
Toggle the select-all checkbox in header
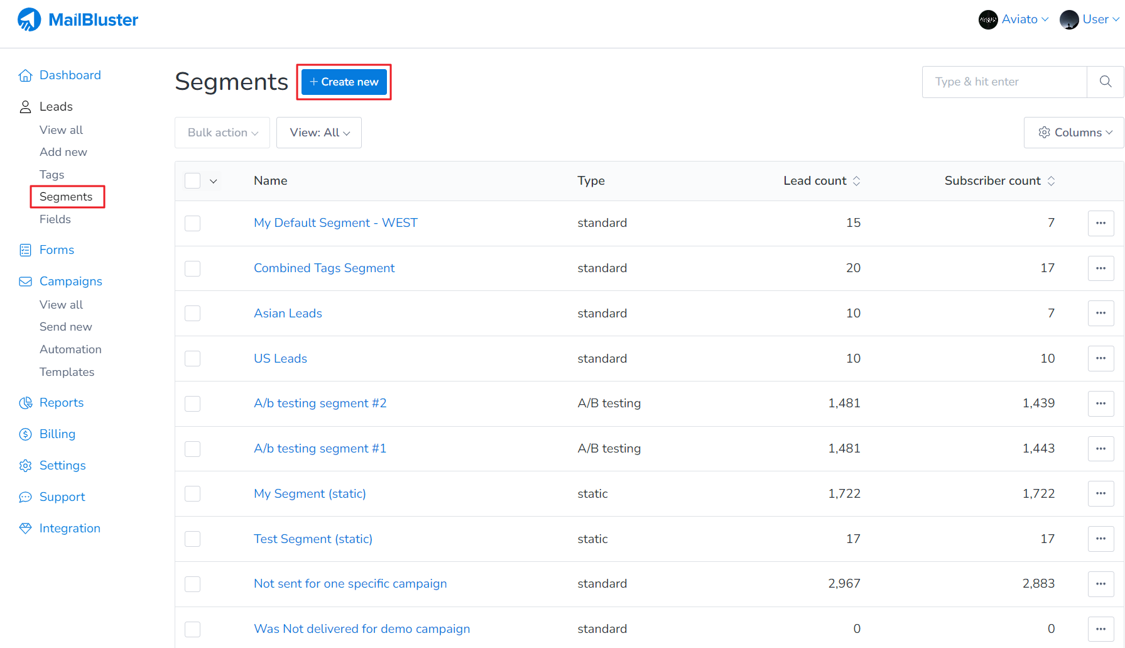[193, 181]
